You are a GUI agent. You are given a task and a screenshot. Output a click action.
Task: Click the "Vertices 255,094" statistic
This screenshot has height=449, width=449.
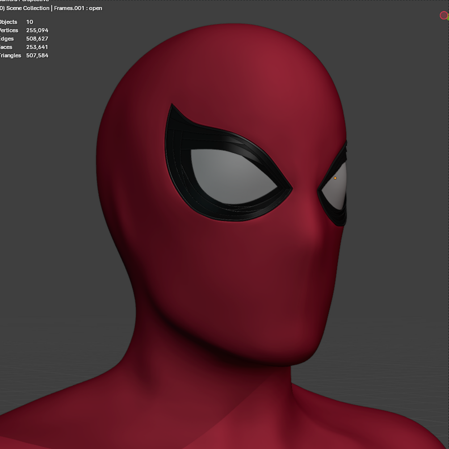(x=24, y=30)
